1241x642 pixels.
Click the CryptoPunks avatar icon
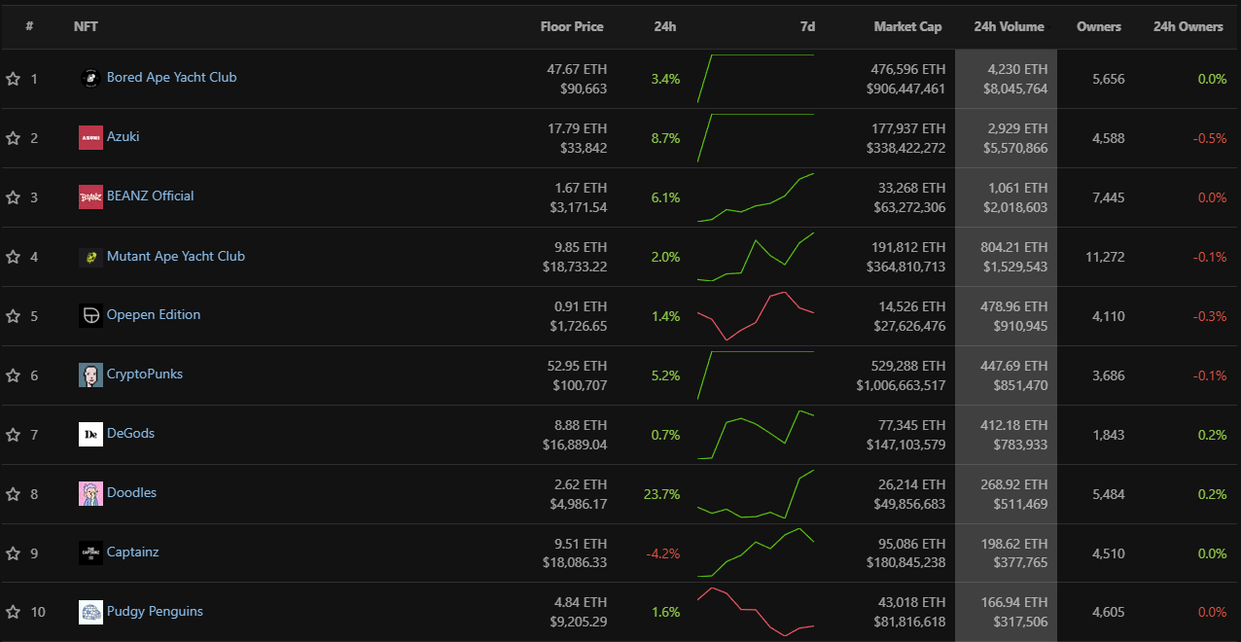click(x=90, y=375)
